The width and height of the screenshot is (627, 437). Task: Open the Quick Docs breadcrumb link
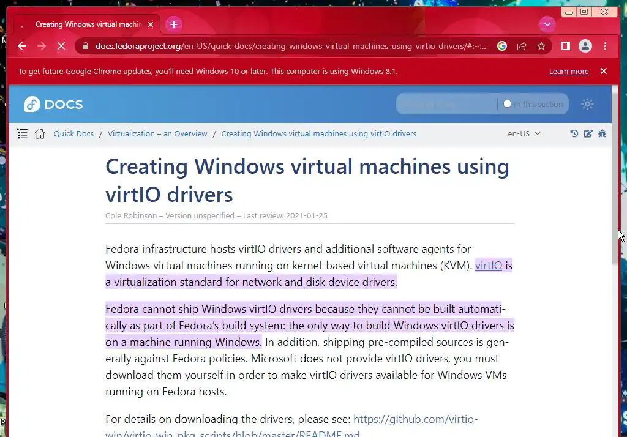73,133
